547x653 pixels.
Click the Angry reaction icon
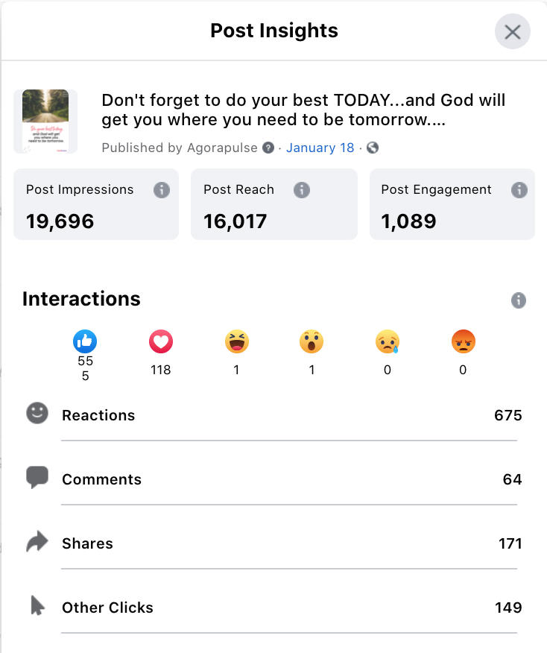tap(464, 341)
